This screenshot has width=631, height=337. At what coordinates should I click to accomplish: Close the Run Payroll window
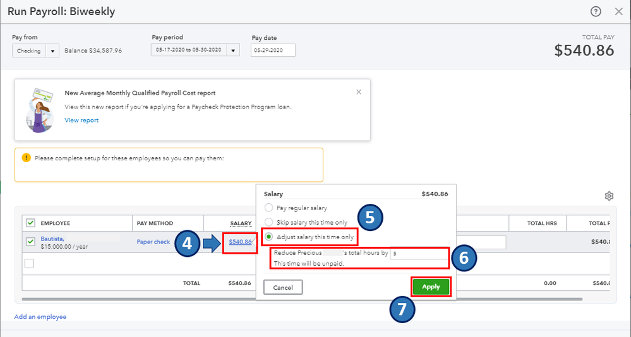pos(618,11)
